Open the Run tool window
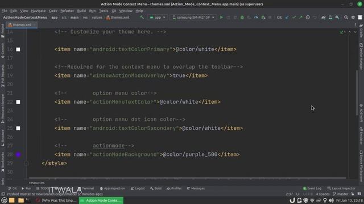The image size is (364, 204). [x=26, y=189]
